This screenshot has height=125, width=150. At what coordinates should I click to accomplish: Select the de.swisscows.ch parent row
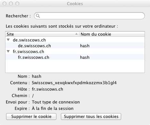[x=75, y=40]
